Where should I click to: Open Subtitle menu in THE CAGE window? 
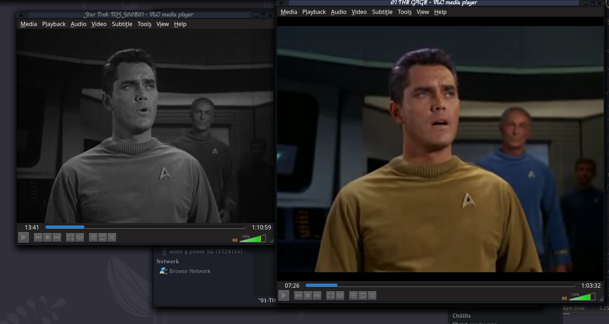pyautogui.click(x=382, y=12)
